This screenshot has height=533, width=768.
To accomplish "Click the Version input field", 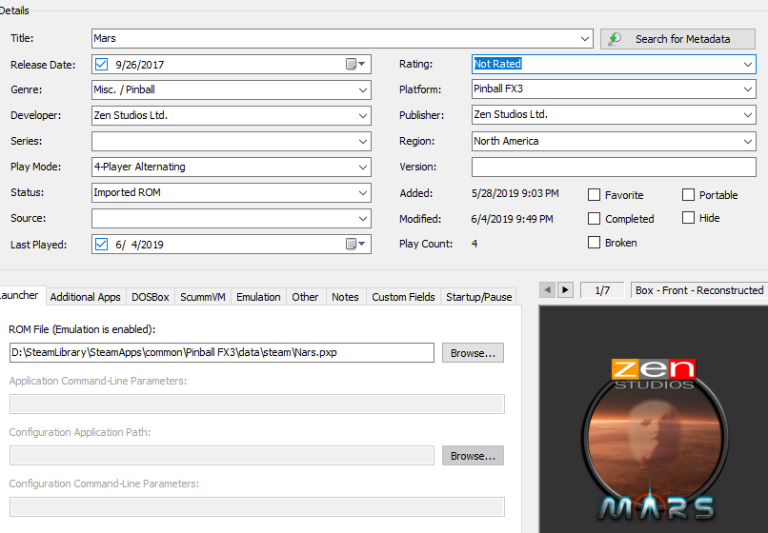I will [x=614, y=167].
